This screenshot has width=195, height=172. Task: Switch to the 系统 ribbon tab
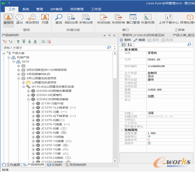tap(25, 9)
